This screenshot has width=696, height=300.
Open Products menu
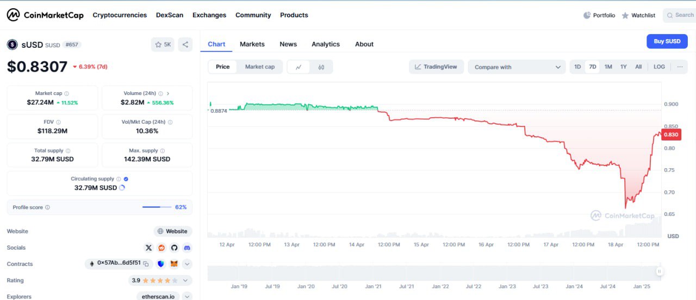(x=294, y=15)
